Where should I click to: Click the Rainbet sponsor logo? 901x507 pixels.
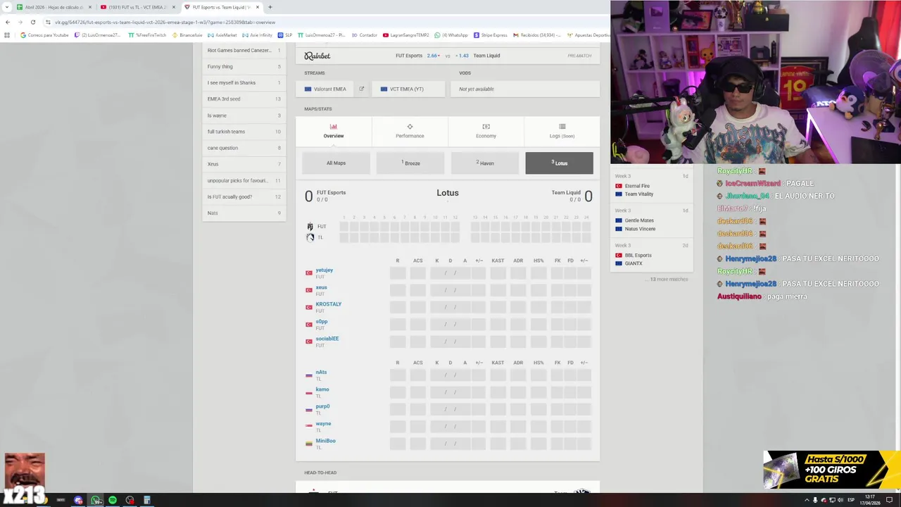tap(317, 56)
